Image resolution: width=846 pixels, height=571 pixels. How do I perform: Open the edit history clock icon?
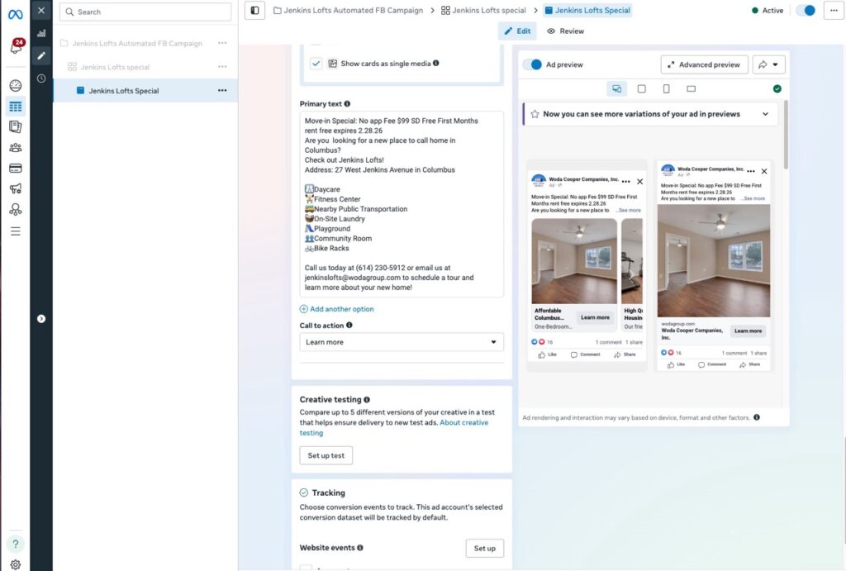[40, 78]
